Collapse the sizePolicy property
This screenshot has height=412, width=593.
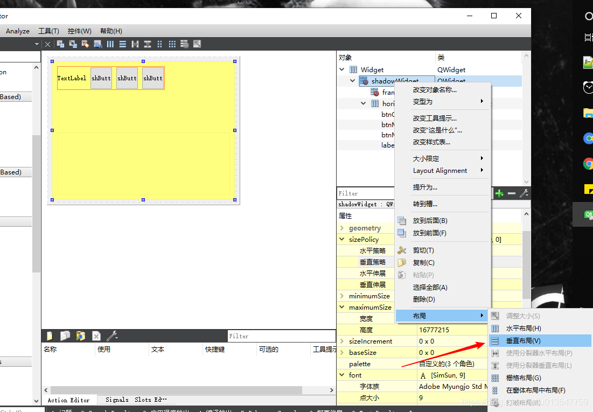tap(342, 239)
